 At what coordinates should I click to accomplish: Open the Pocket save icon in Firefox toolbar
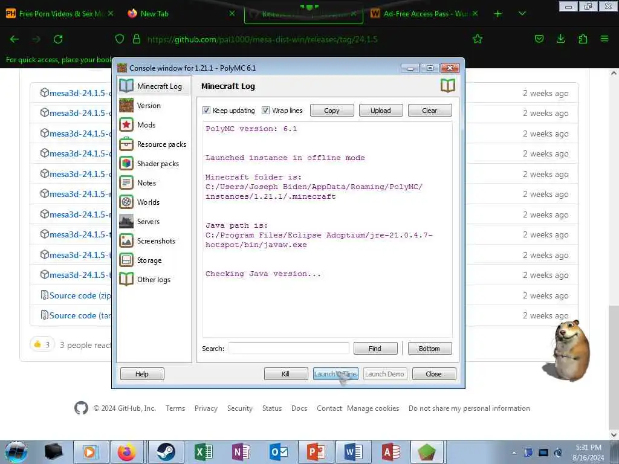[x=539, y=39]
